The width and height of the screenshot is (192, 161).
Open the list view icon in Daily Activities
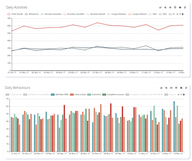pos(170,8)
